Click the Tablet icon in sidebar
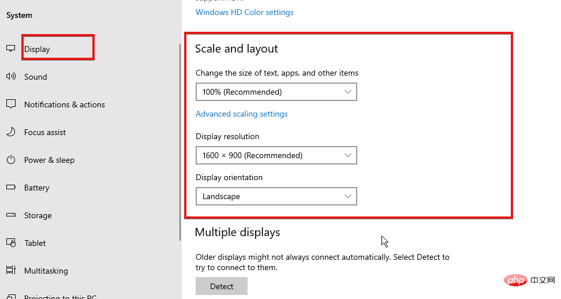The image size is (561, 299). (11, 243)
